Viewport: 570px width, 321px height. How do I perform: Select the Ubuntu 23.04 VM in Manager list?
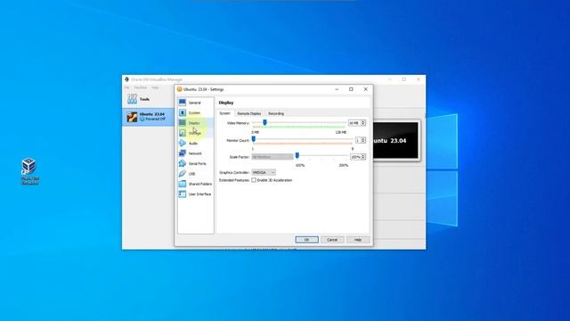tap(148, 117)
